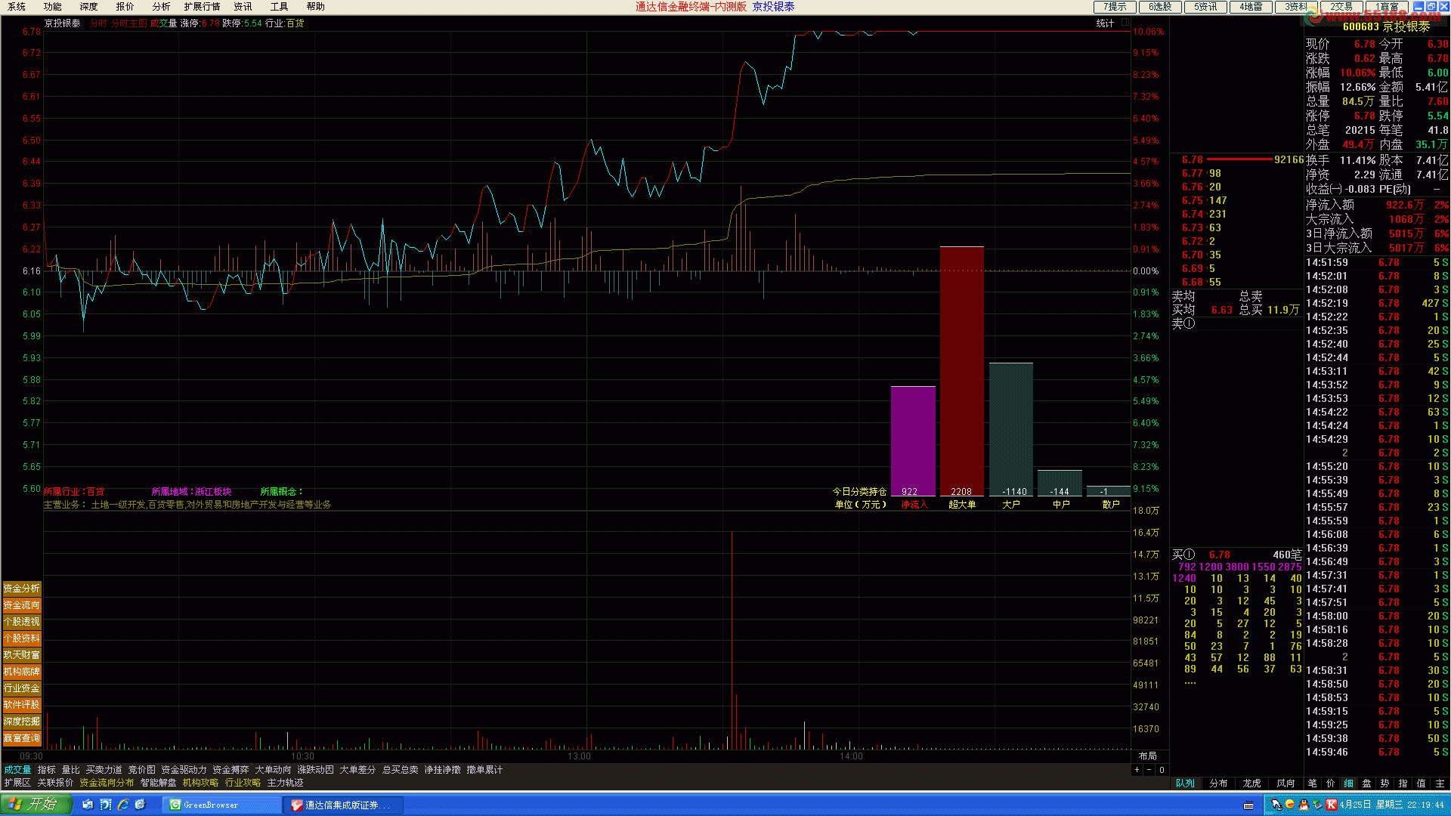
Task: Open GreenBrowser from the taskbar
Action: tap(221, 805)
